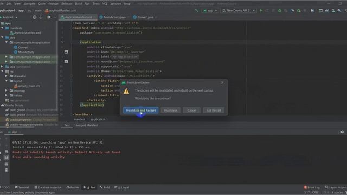The width and height of the screenshot is (347, 195).
Task: Toggle scroll to end in Run console
Action: pyautogui.click(x=7, y=158)
